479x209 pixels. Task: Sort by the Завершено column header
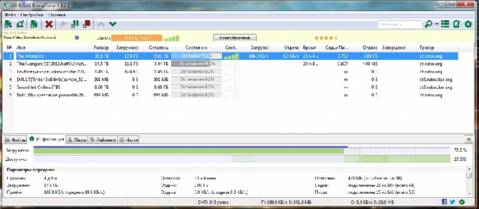point(398,48)
